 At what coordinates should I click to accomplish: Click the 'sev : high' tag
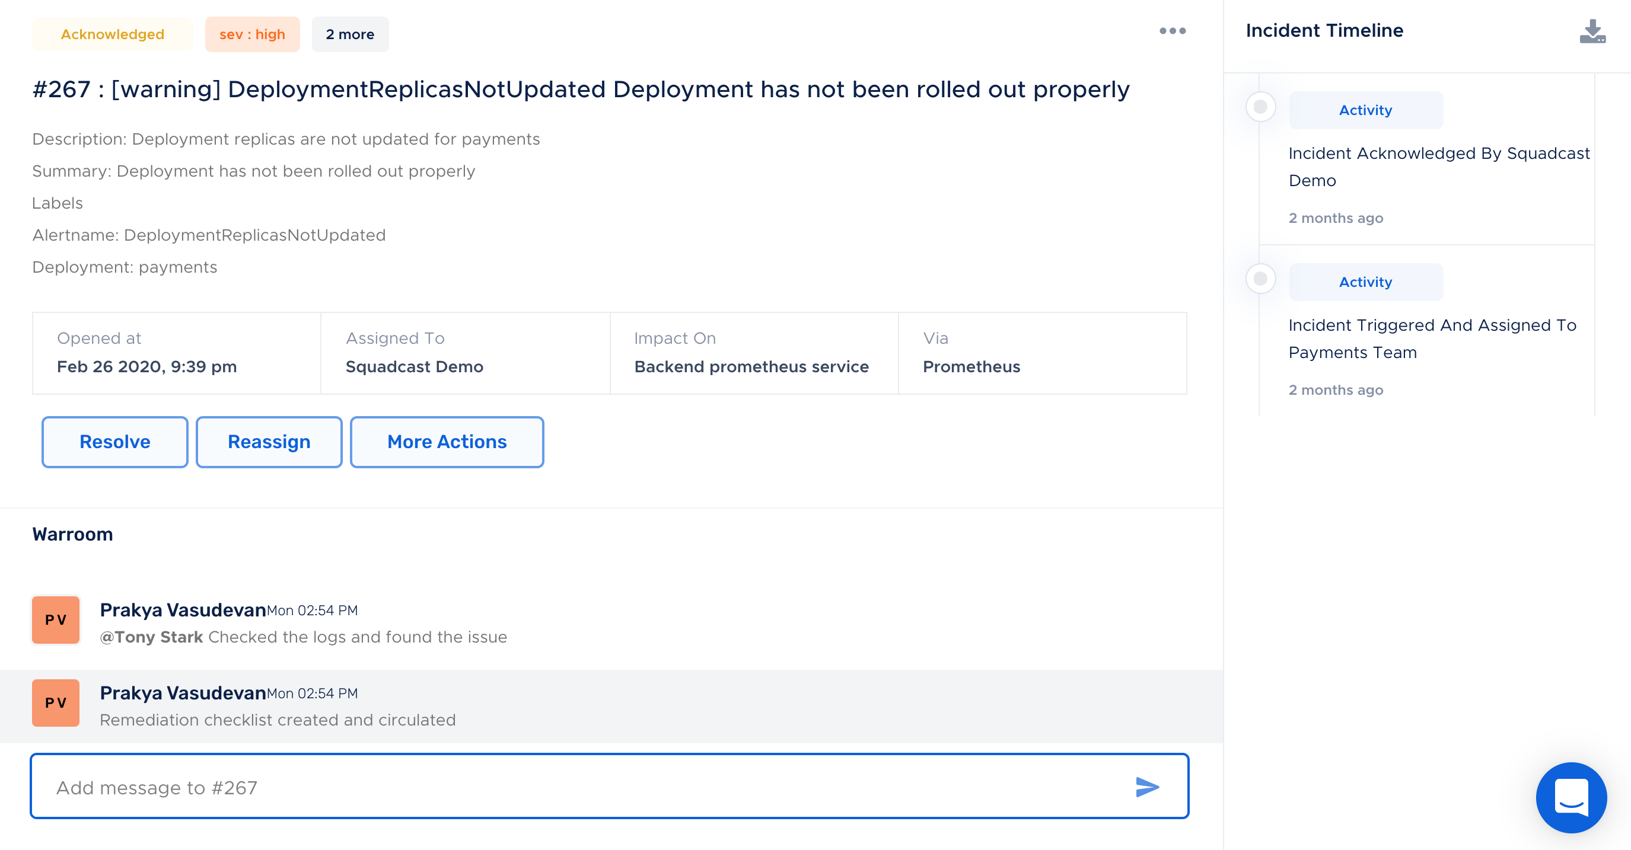click(x=252, y=34)
